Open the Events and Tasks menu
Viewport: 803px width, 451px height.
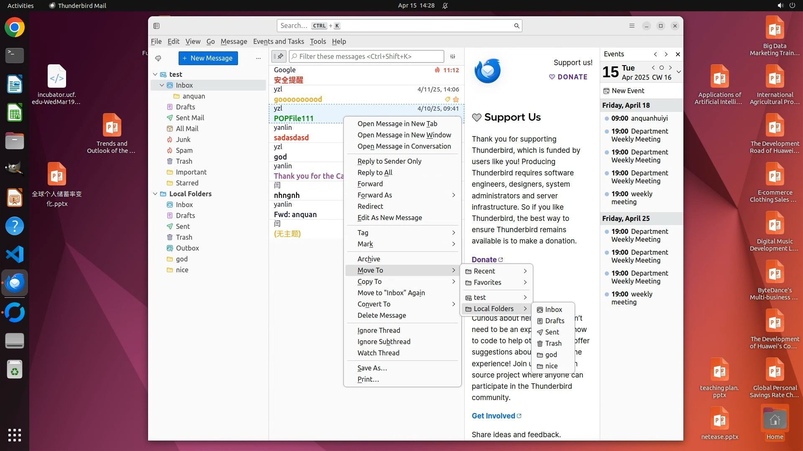pos(278,41)
